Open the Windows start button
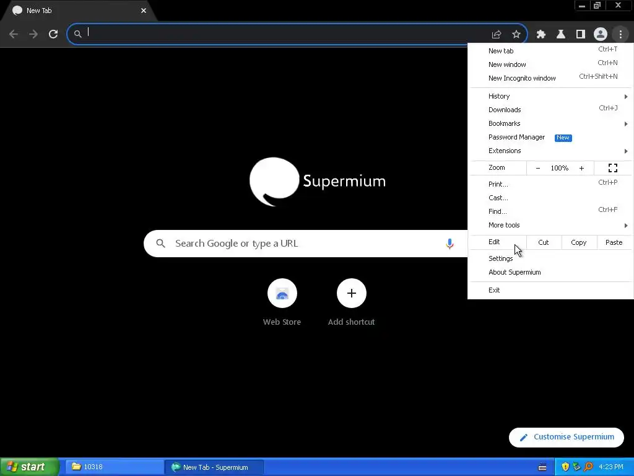The height and width of the screenshot is (476, 634). [30, 467]
